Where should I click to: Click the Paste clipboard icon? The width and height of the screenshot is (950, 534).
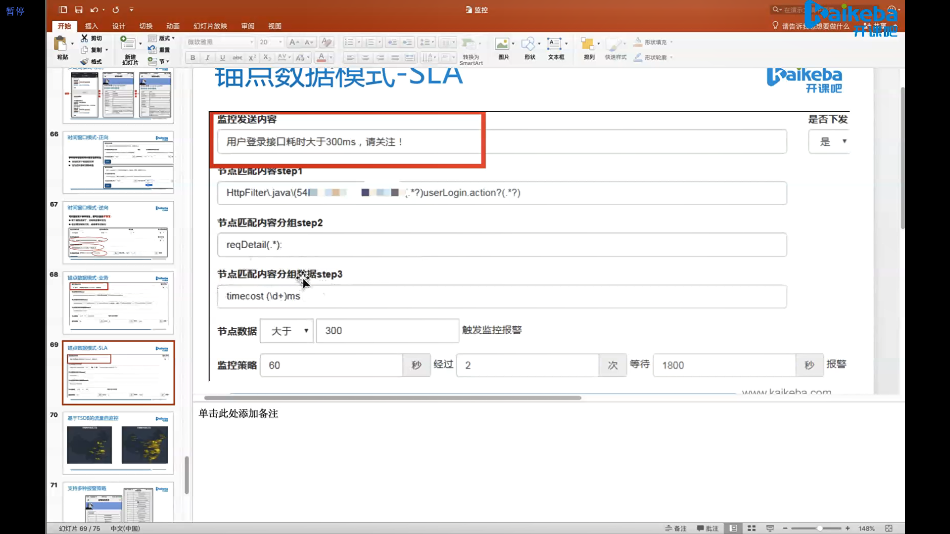coord(61,44)
